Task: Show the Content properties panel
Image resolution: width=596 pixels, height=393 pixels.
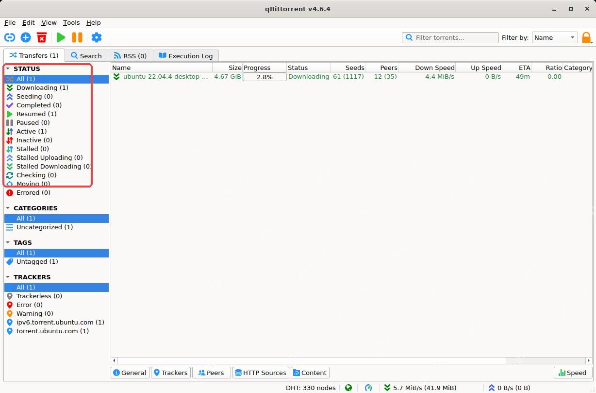Action: (310, 373)
